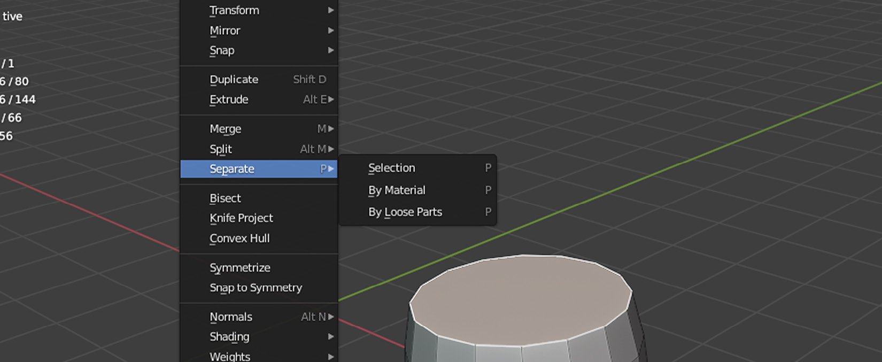Choose By Loose Parts option
882x362 pixels.
pyautogui.click(x=418, y=212)
